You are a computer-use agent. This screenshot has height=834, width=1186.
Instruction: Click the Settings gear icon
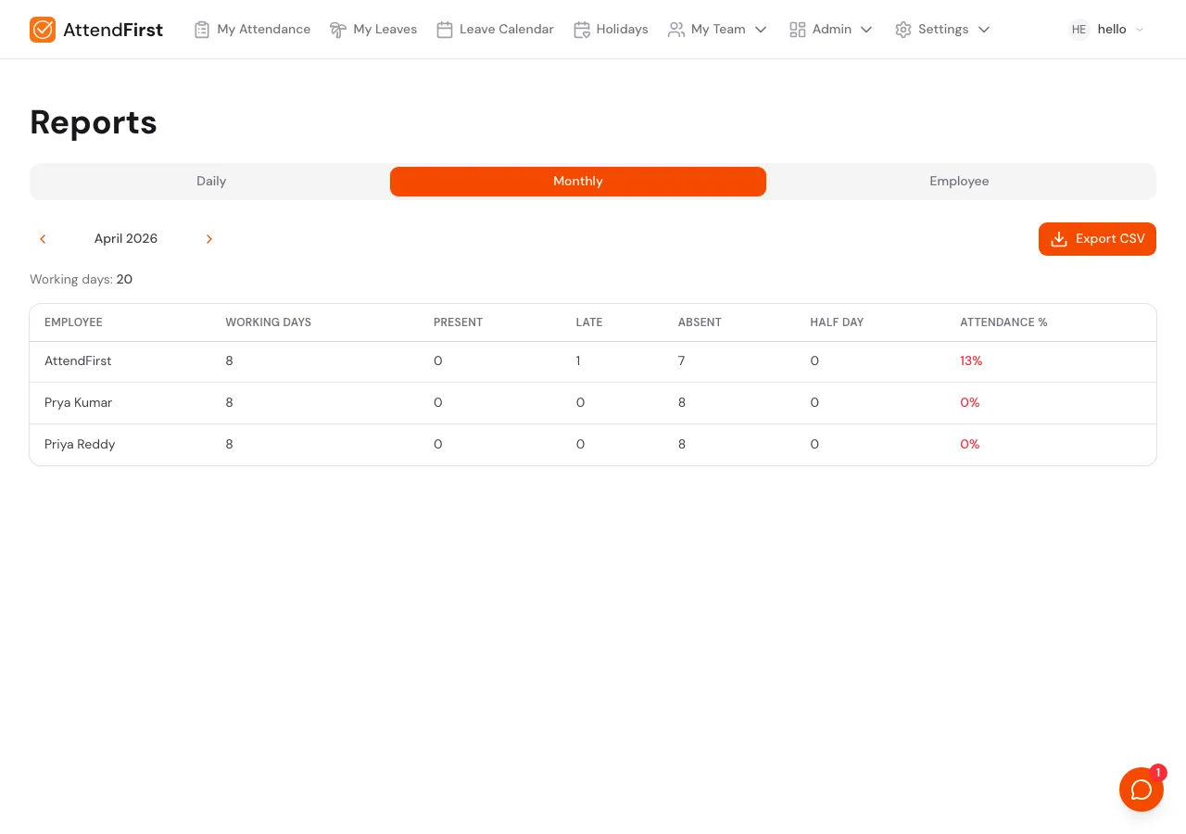pos(903,29)
